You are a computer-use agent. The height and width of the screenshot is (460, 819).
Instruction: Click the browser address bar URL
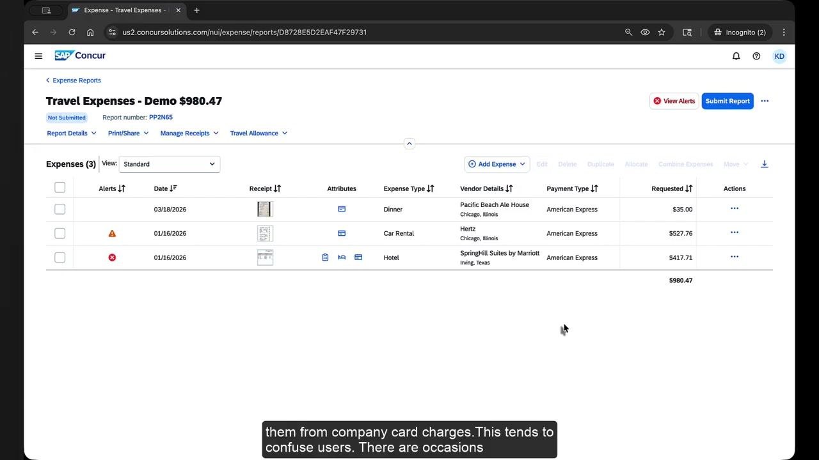coord(244,32)
